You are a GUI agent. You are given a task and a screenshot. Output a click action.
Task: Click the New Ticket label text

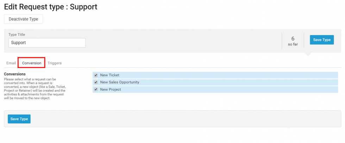109,75
